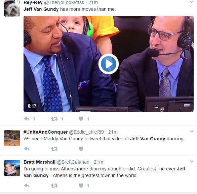Visit the @TheNoLookPass handle
The height and width of the screenshot is (194, 197).
(64, 2)
